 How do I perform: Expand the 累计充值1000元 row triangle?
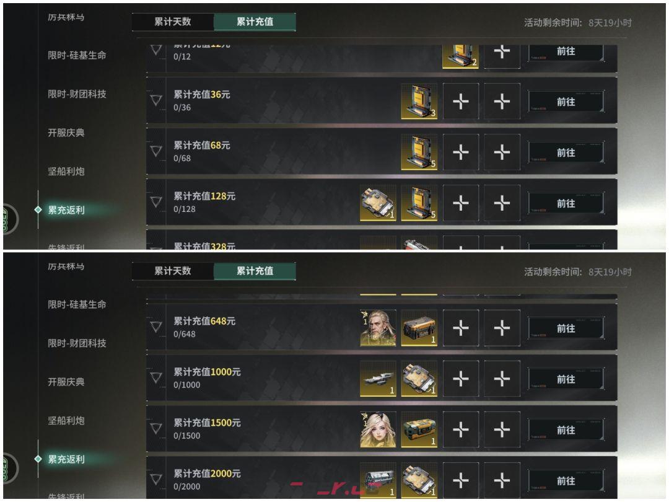tap(156, 377)
